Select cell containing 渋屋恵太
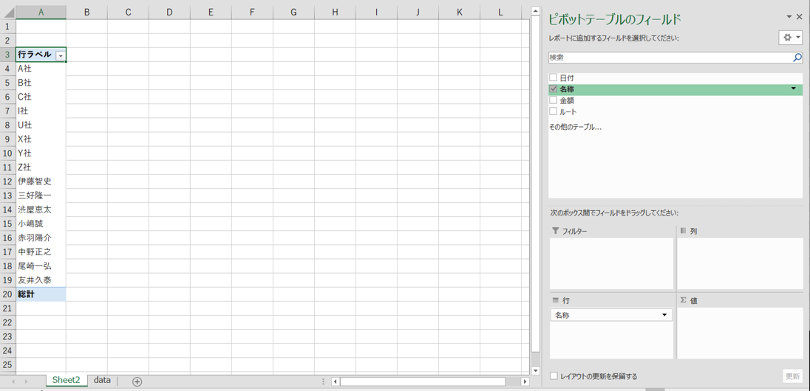 pyautogui.click(x=41, y=210)
